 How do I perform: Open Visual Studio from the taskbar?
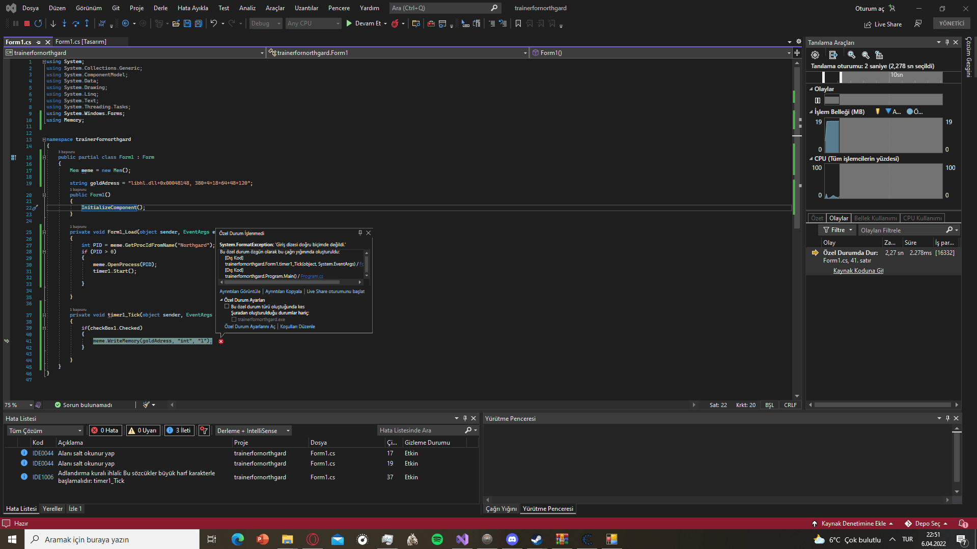point(462,539)
